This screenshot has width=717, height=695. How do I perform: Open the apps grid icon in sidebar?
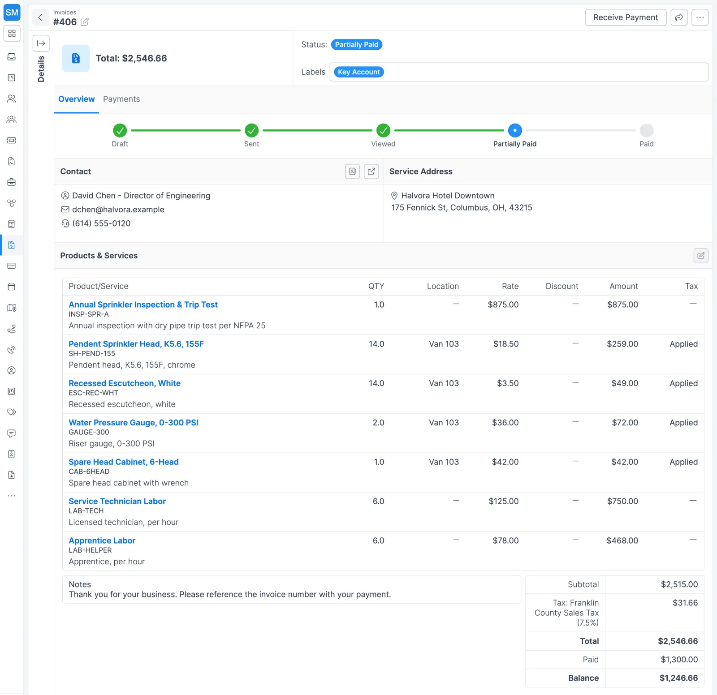pos(12,34)
